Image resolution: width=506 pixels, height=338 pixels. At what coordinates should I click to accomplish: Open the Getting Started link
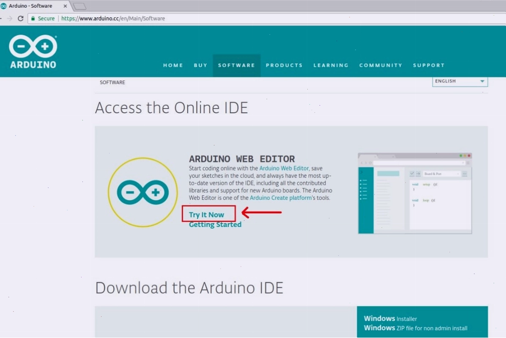[215, 224]
